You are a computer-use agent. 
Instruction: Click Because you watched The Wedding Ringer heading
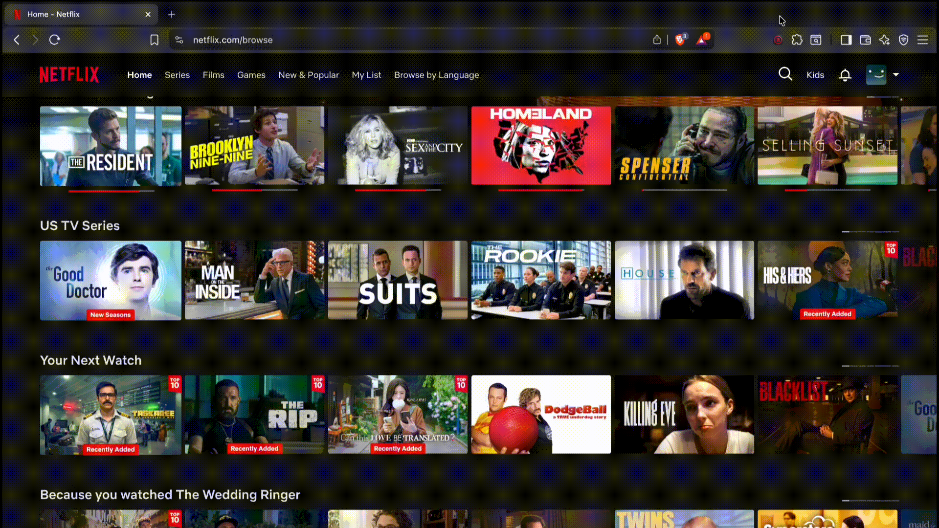[170, 495]
